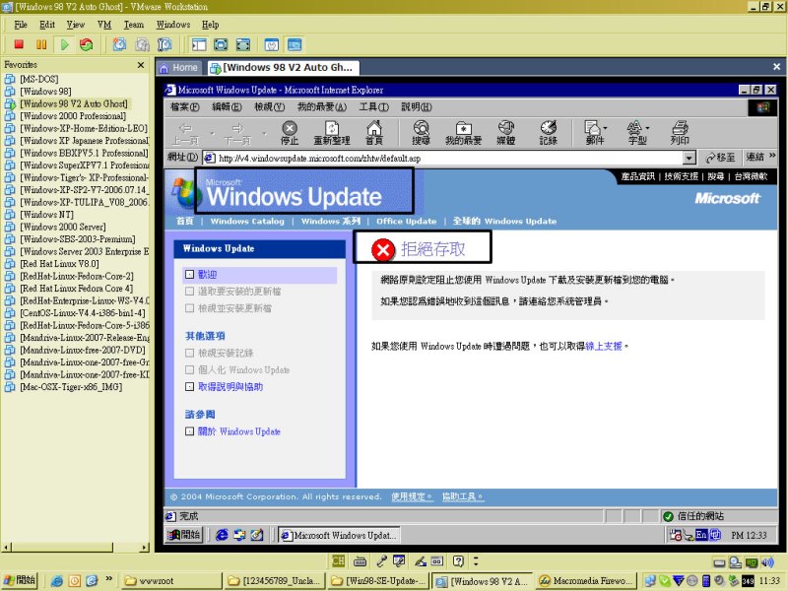Click the IE Mail (郵件) toolbar icon
The height and width of the screenshot is (591, 788).
(x=594, y=133)
